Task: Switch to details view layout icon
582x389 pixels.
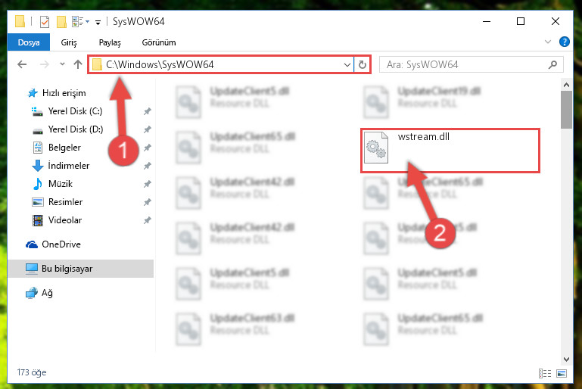Action: coord(544,373)
